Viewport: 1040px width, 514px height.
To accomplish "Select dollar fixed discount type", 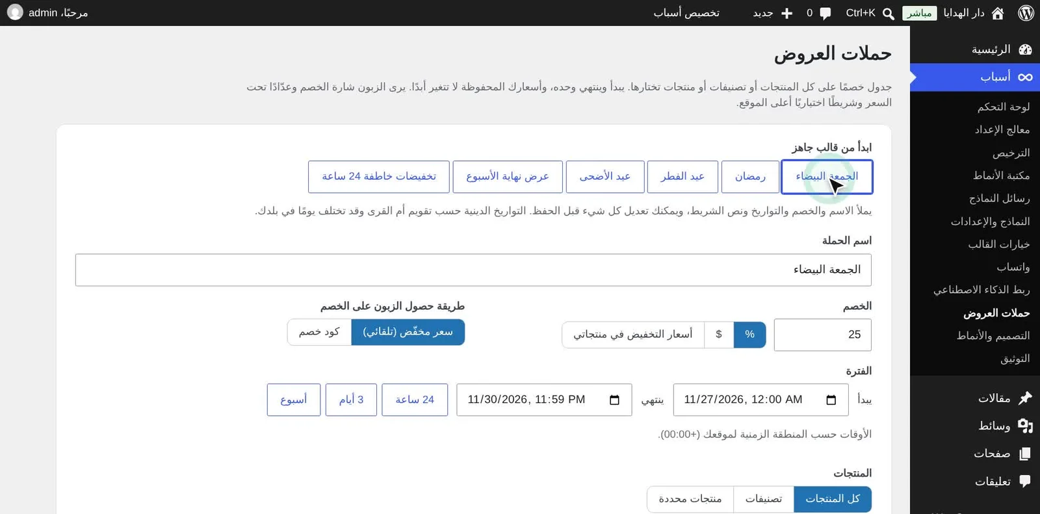I will [x=719, y=334].
